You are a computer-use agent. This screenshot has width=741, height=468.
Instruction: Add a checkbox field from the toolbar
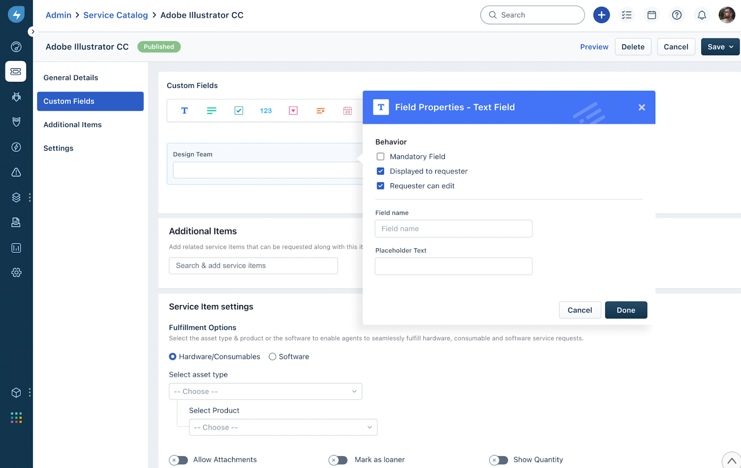point(239,111)
